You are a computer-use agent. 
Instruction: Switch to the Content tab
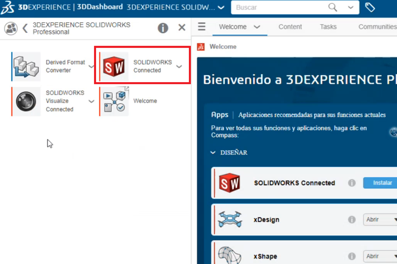pos(290,27)
